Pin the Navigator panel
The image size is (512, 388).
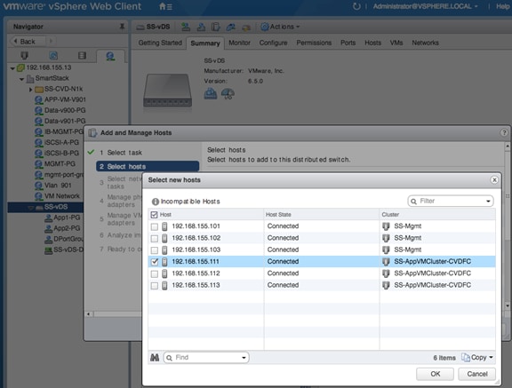click(122, 27)
